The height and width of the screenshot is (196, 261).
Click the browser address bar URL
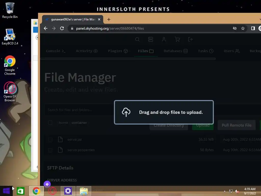[x=110, y=28]
